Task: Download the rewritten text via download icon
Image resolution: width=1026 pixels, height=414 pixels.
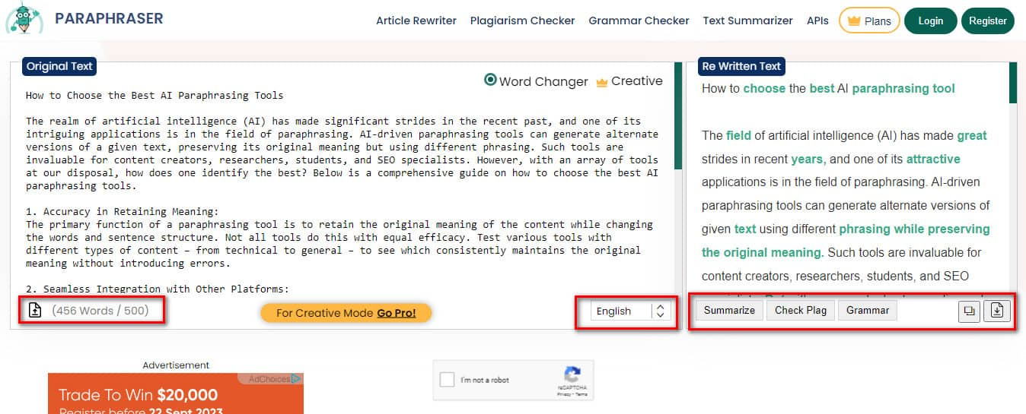Action: 996,311
